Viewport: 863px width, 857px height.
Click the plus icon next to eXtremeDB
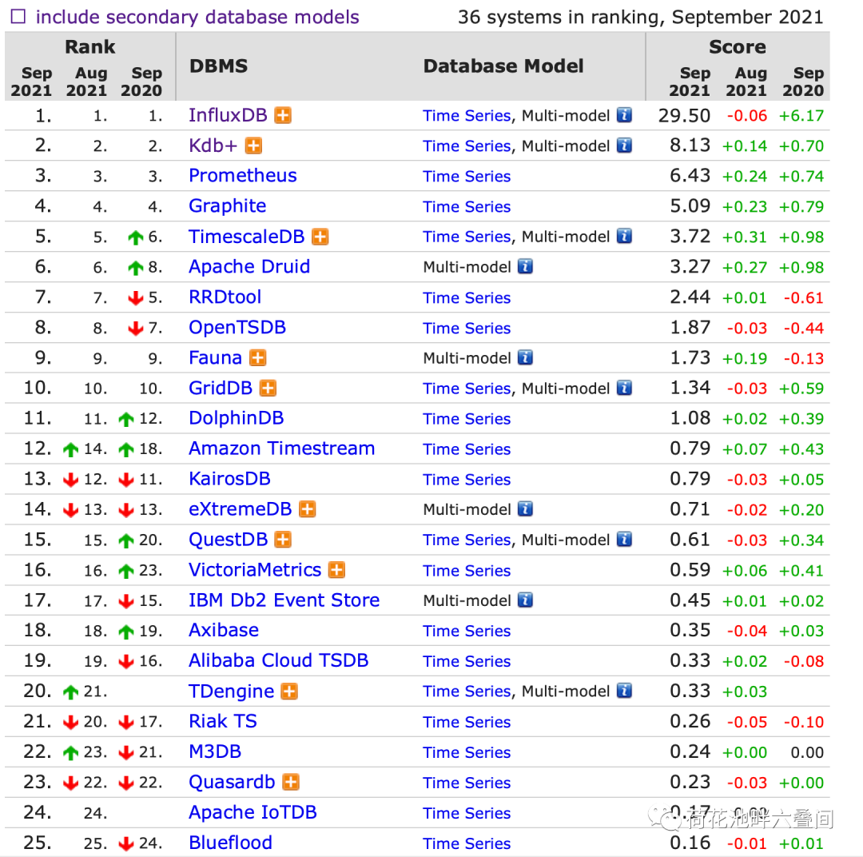tap(308, 509)
